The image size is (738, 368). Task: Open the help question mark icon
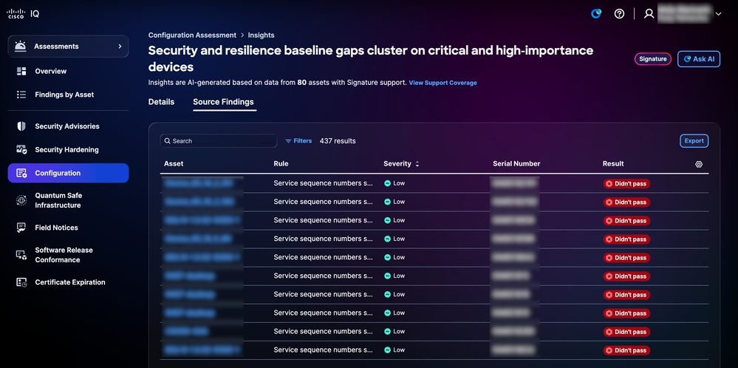click(x=619, y=13)
